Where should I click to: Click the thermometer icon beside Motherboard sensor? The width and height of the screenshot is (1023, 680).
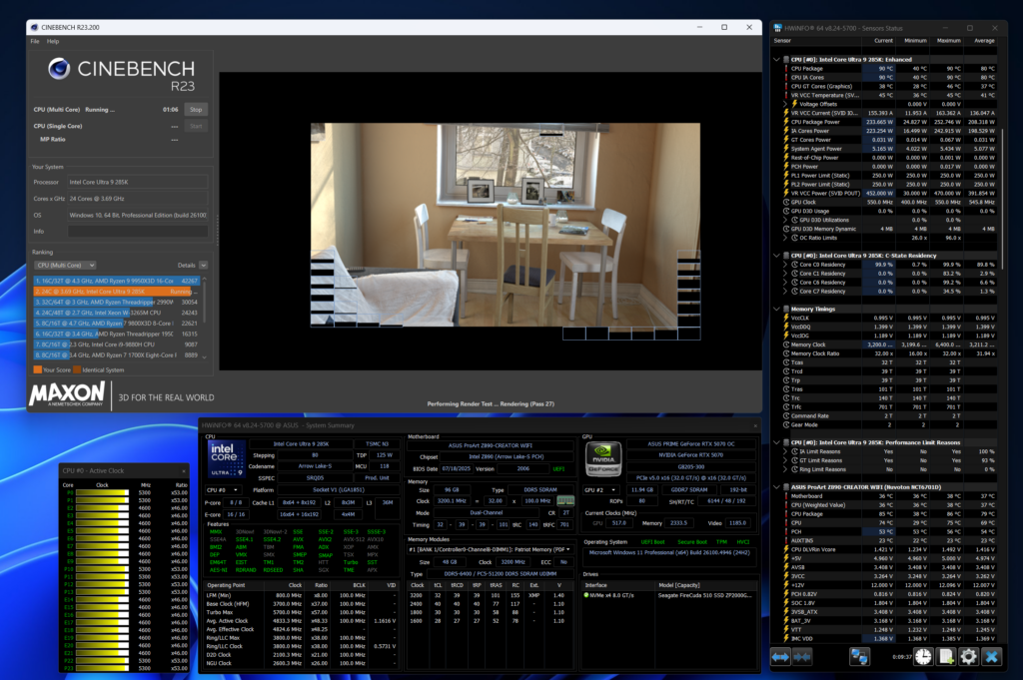[786, 496]
